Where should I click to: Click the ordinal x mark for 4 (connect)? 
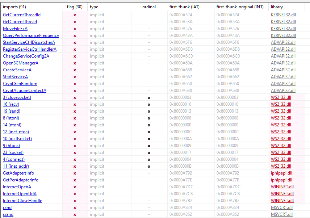pyautogui.click(x=149, y=159)
